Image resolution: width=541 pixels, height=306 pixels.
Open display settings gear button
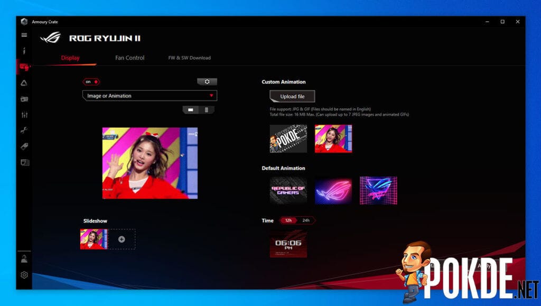(x=207, y=82)
